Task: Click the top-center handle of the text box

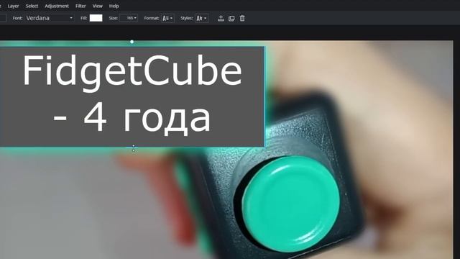Action: [x=132, y=42]
